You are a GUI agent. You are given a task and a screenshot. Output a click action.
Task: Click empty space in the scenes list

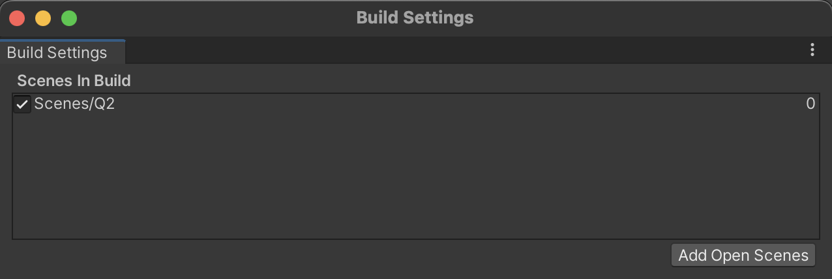pos(415,176)
